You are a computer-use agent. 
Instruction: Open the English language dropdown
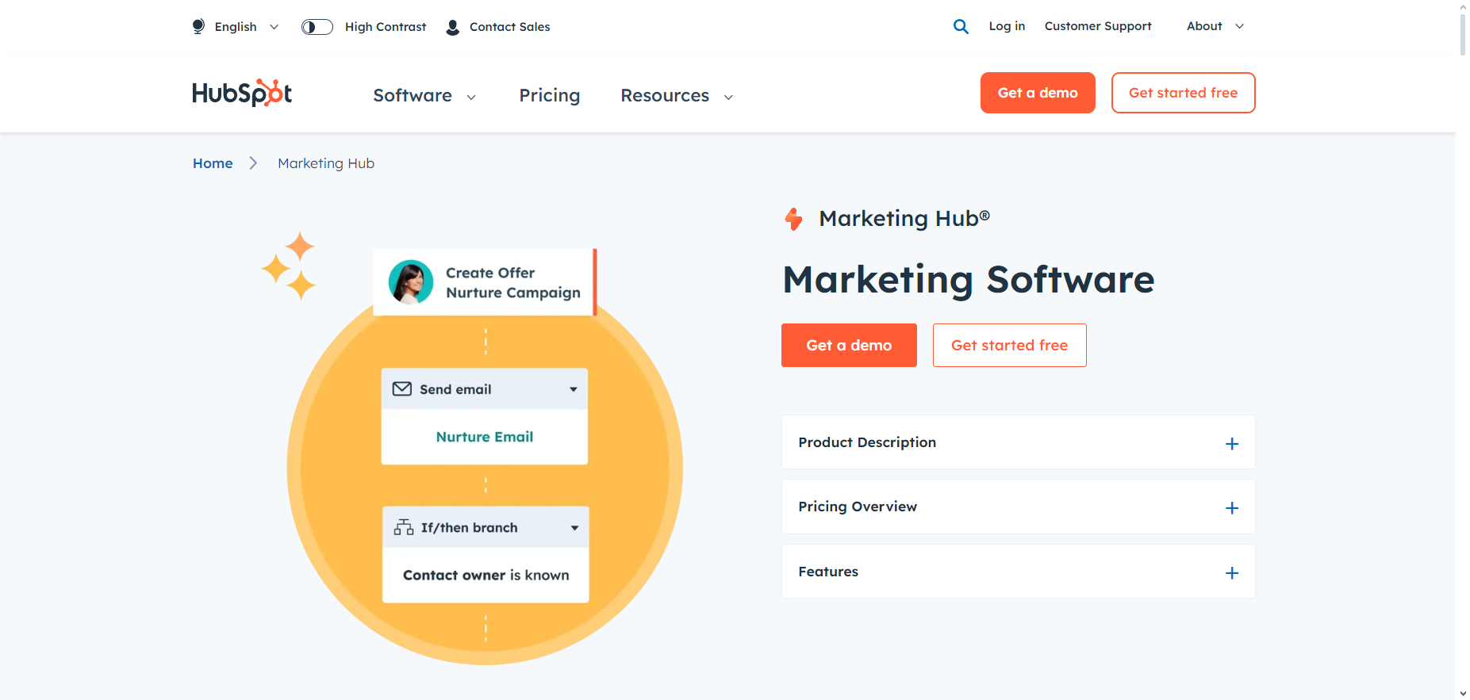click(x=236, y=27)
